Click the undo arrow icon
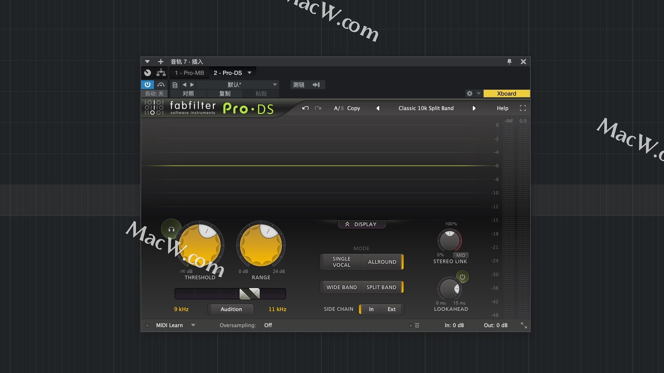This screenshot has width=664, height=373. (x=305, y=108)
